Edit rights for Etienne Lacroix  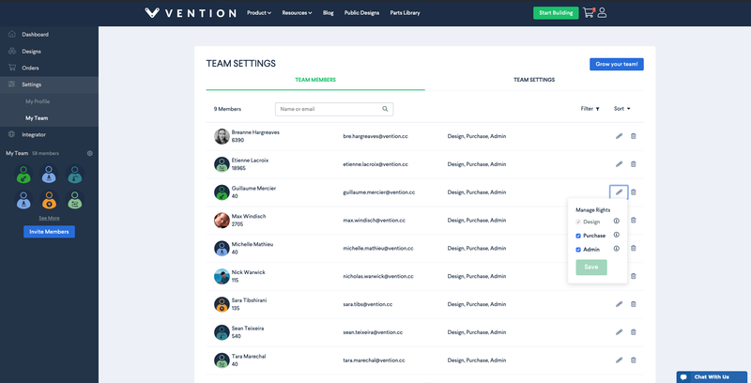(x=619, y=164)
